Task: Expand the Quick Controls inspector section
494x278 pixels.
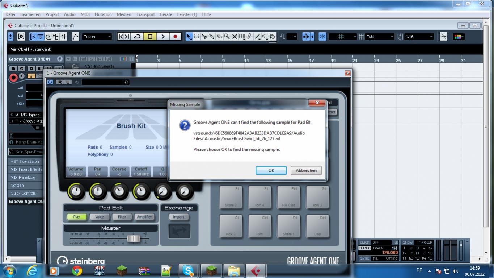Action: pyautogui.click(x=25, y=194)
